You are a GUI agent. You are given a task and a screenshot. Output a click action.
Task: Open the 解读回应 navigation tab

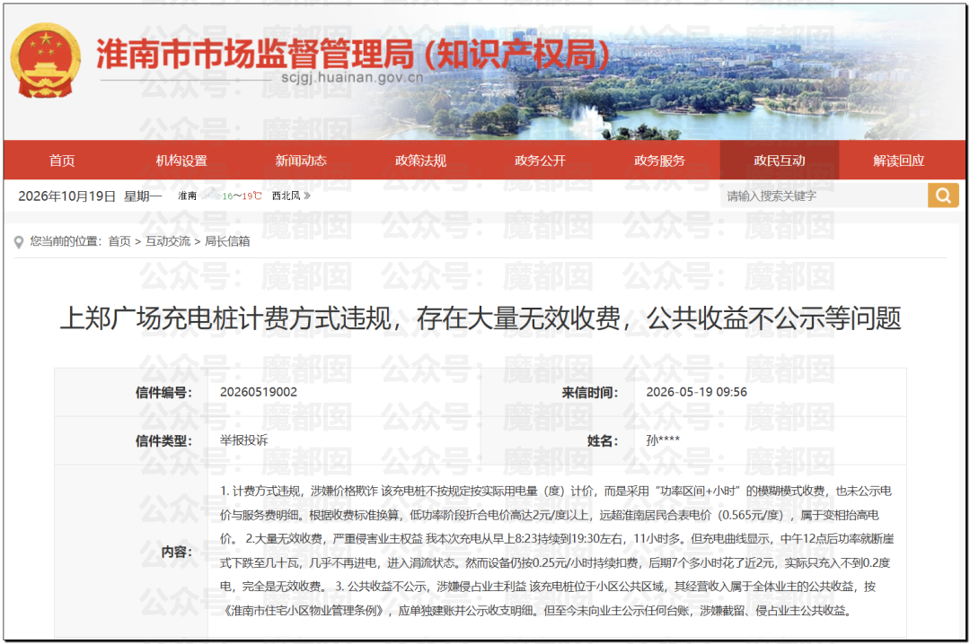[899, 160]
